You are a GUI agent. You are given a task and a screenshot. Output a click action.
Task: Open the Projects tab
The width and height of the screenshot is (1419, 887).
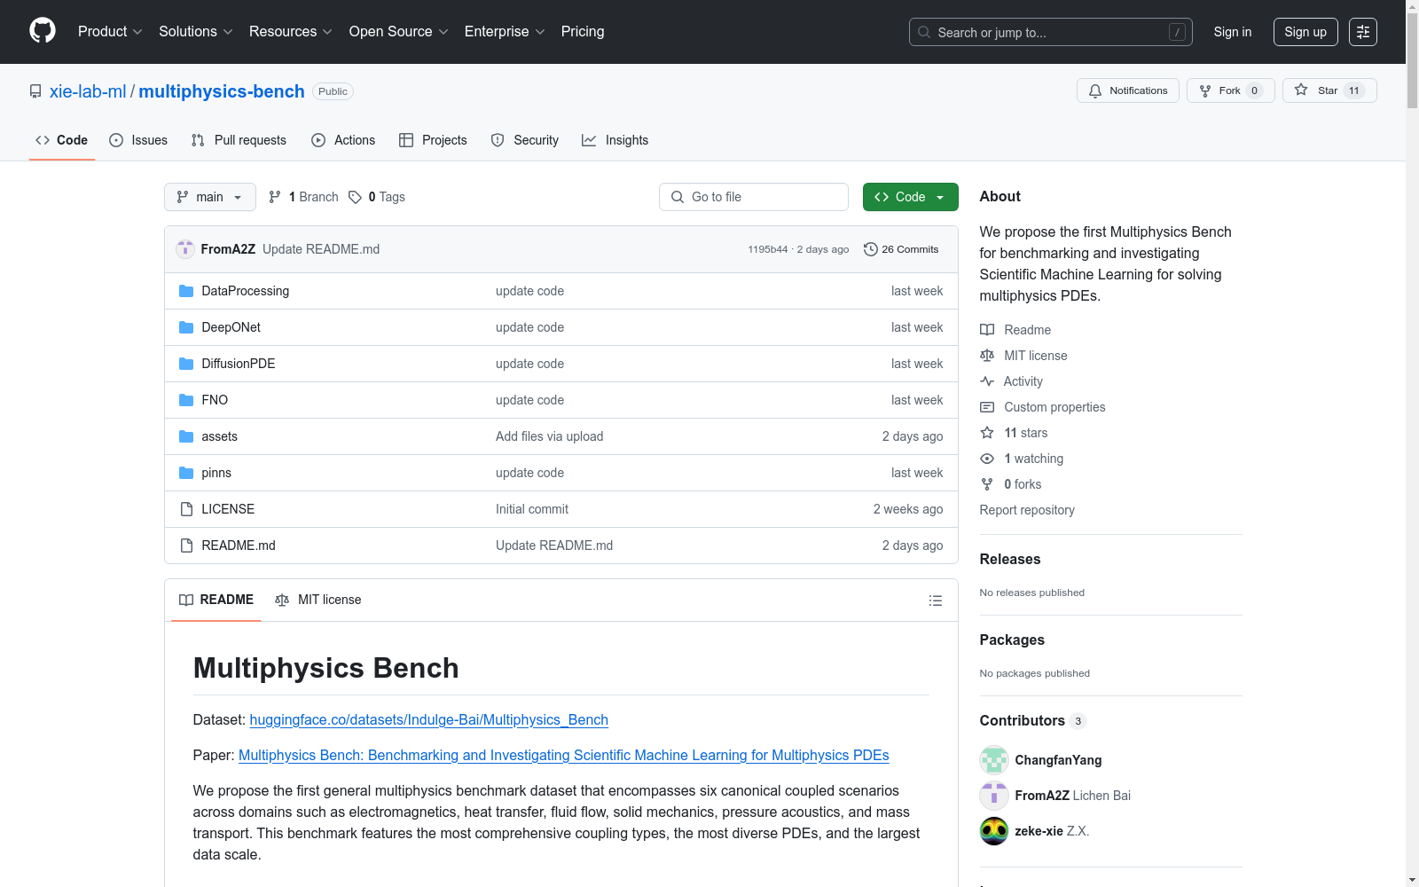[433, 140]
